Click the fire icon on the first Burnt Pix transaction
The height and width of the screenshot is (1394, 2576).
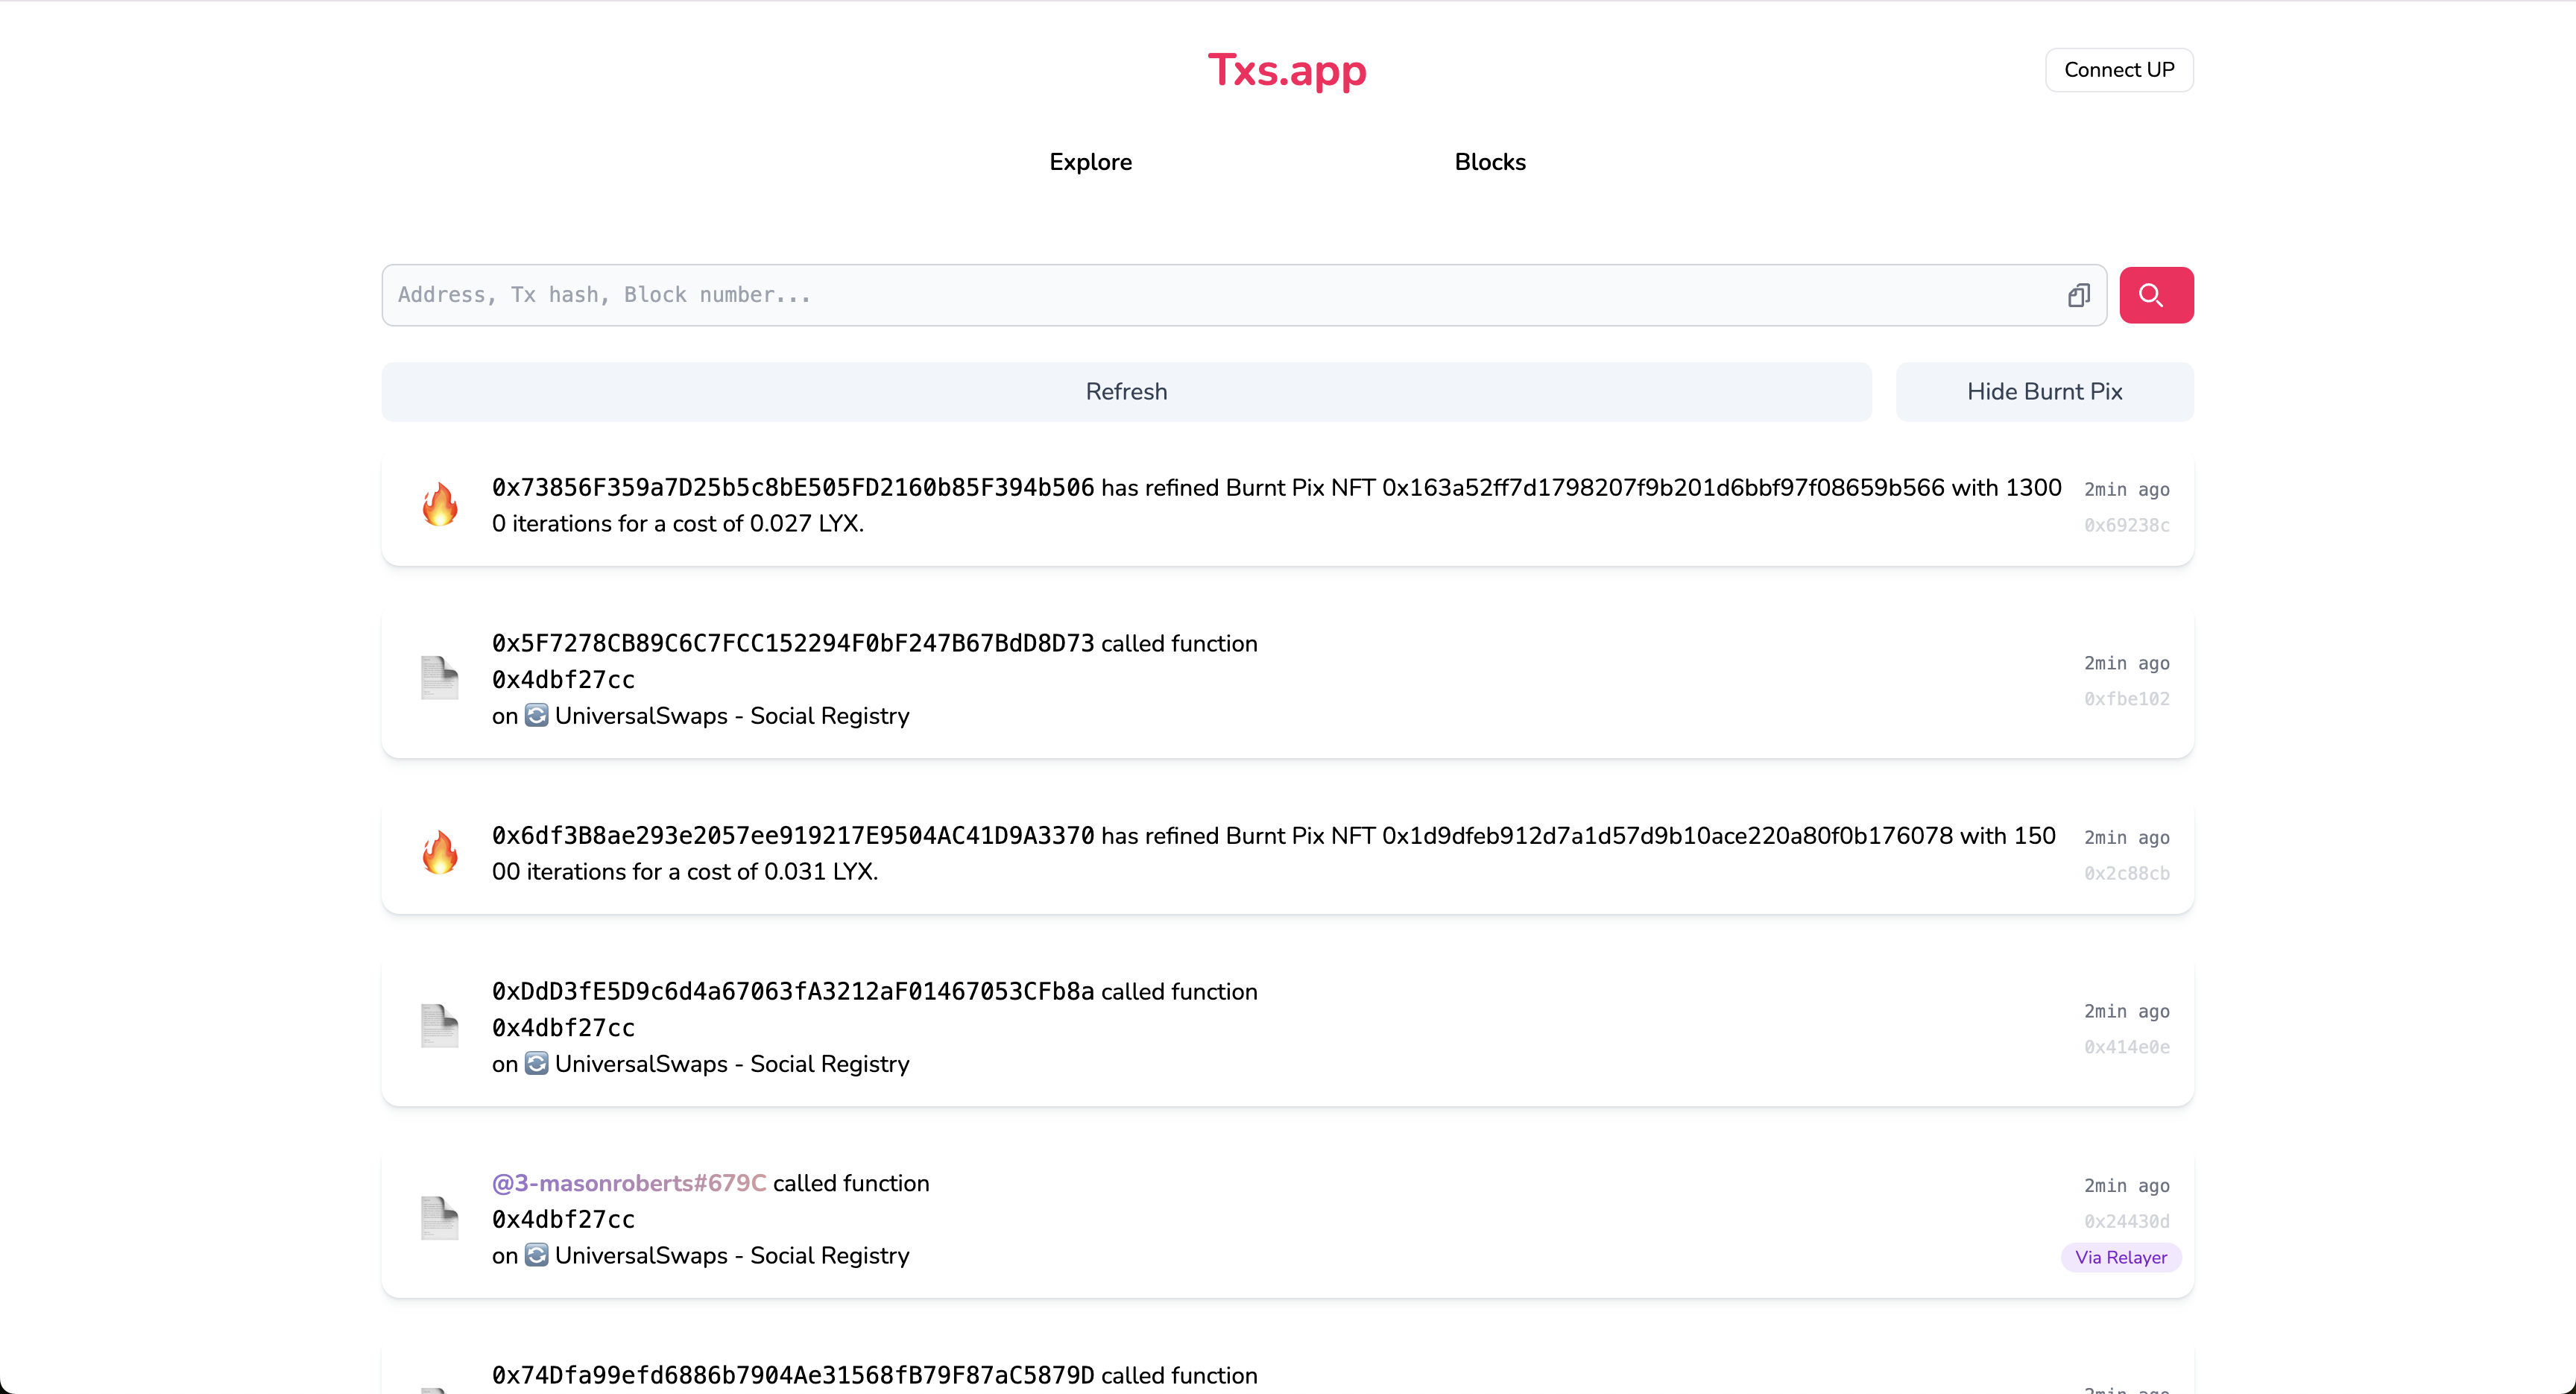tap(440, 504)
